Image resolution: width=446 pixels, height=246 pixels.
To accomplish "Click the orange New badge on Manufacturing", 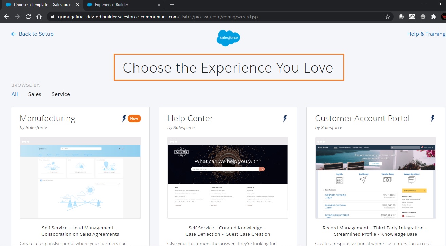I will click(134, 119).
